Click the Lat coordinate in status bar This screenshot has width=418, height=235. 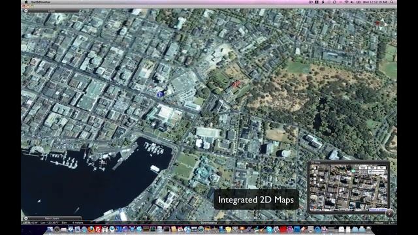point(31,223)
